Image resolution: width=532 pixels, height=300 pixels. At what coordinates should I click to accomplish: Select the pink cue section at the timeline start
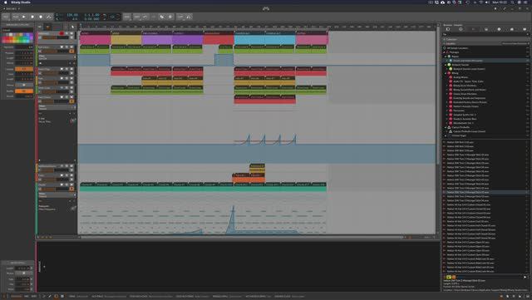point(95,39)
